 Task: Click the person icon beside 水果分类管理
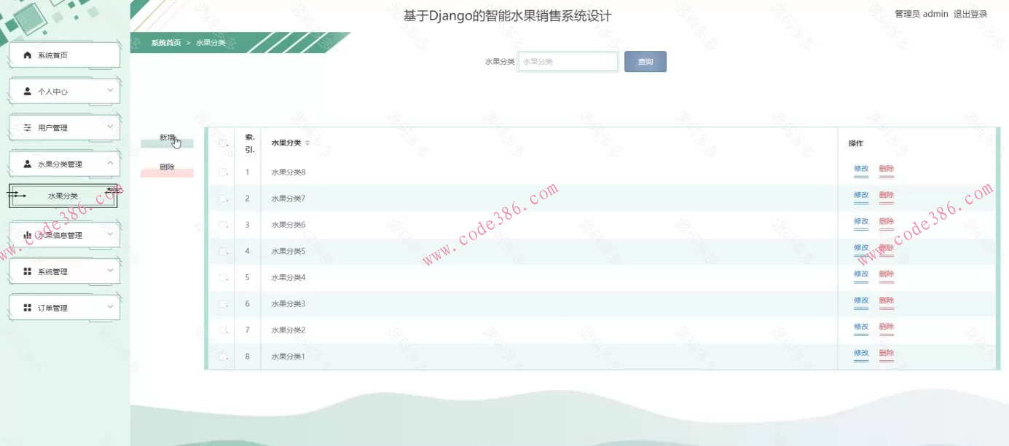click(26, 163)
